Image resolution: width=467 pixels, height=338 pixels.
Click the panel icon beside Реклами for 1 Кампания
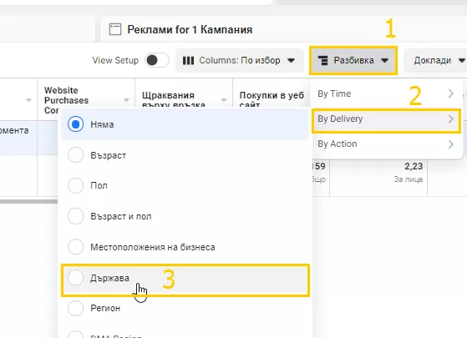(115, 30)
